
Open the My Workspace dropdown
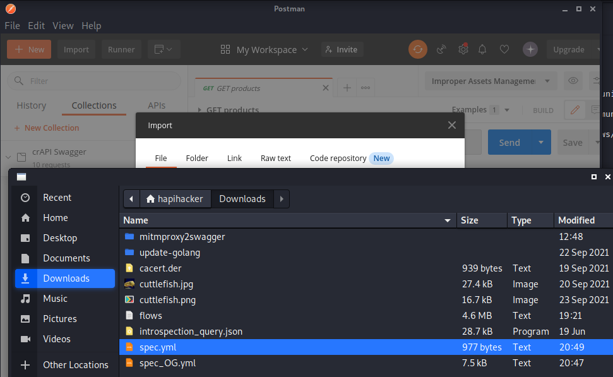point(264,49)
